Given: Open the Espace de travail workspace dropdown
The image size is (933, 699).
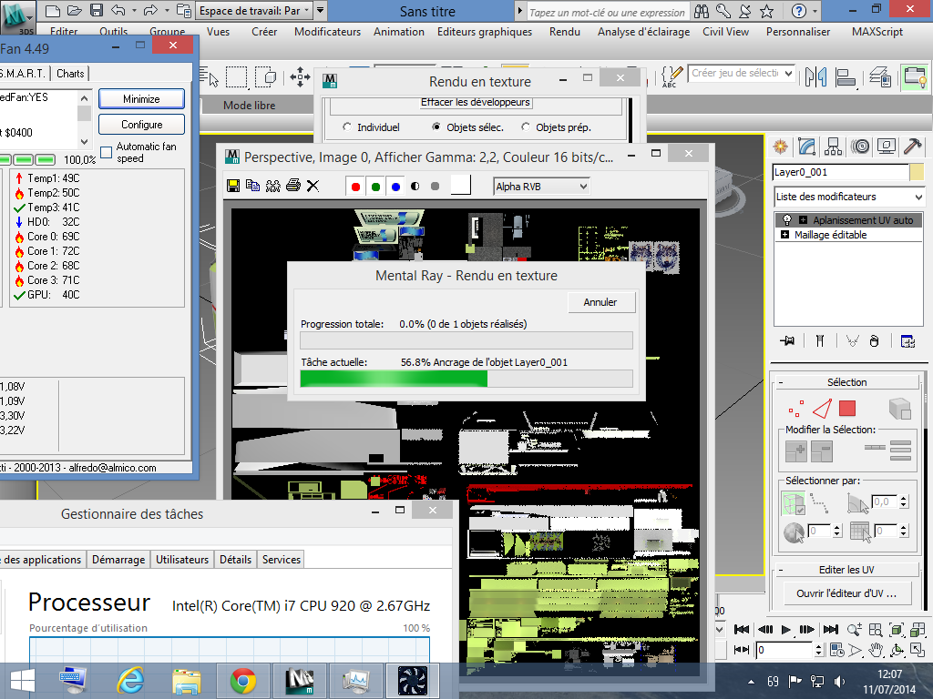Looking at the screenshot, I should point(255,11).
